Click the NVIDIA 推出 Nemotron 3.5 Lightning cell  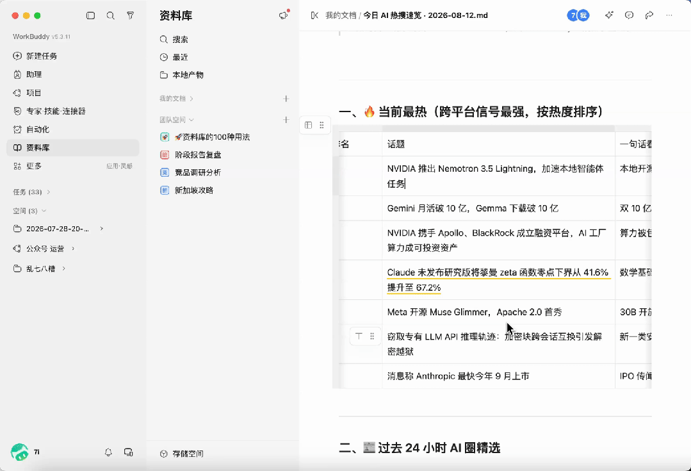[x=498, y=176]
